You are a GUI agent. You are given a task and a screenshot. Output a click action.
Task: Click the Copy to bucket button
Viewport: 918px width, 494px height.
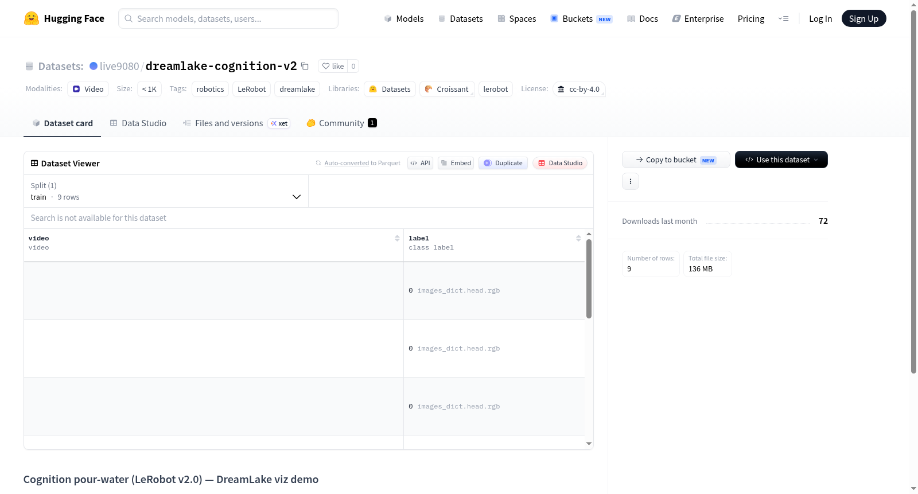click(676, 160)
